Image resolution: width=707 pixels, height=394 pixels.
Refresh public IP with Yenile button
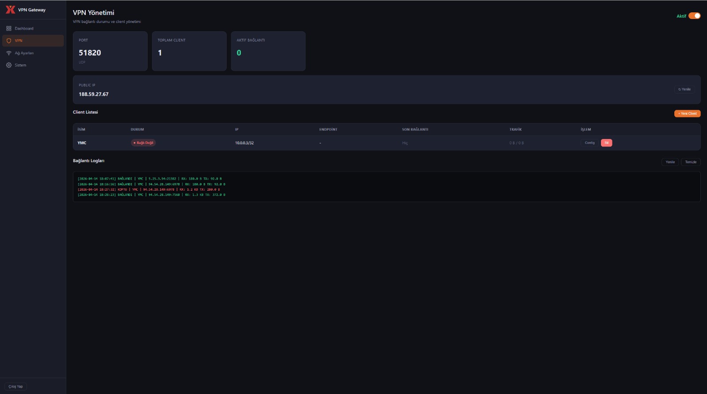click(x=684, y=89)
